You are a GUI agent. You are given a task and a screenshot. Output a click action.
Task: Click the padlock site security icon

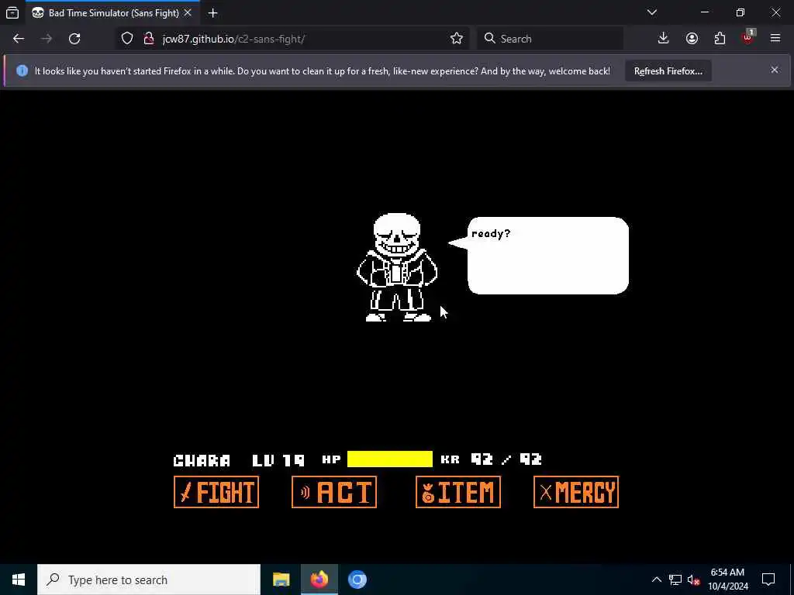click(149, 39)
